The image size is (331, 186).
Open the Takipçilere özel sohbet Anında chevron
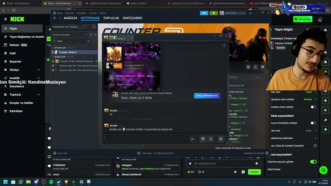pyautogui.click(x=315, y=100)
